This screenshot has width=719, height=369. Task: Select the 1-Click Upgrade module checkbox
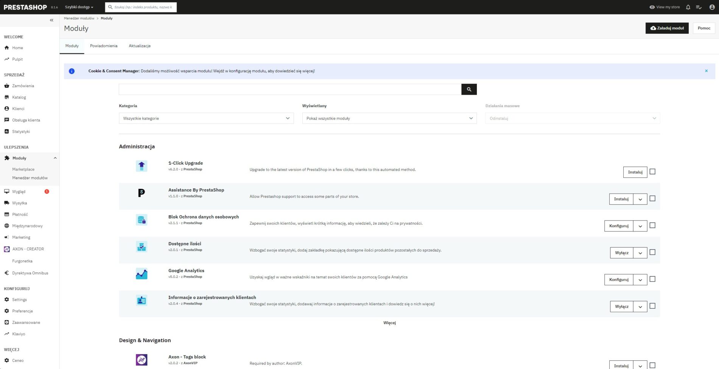pos(652,172)
